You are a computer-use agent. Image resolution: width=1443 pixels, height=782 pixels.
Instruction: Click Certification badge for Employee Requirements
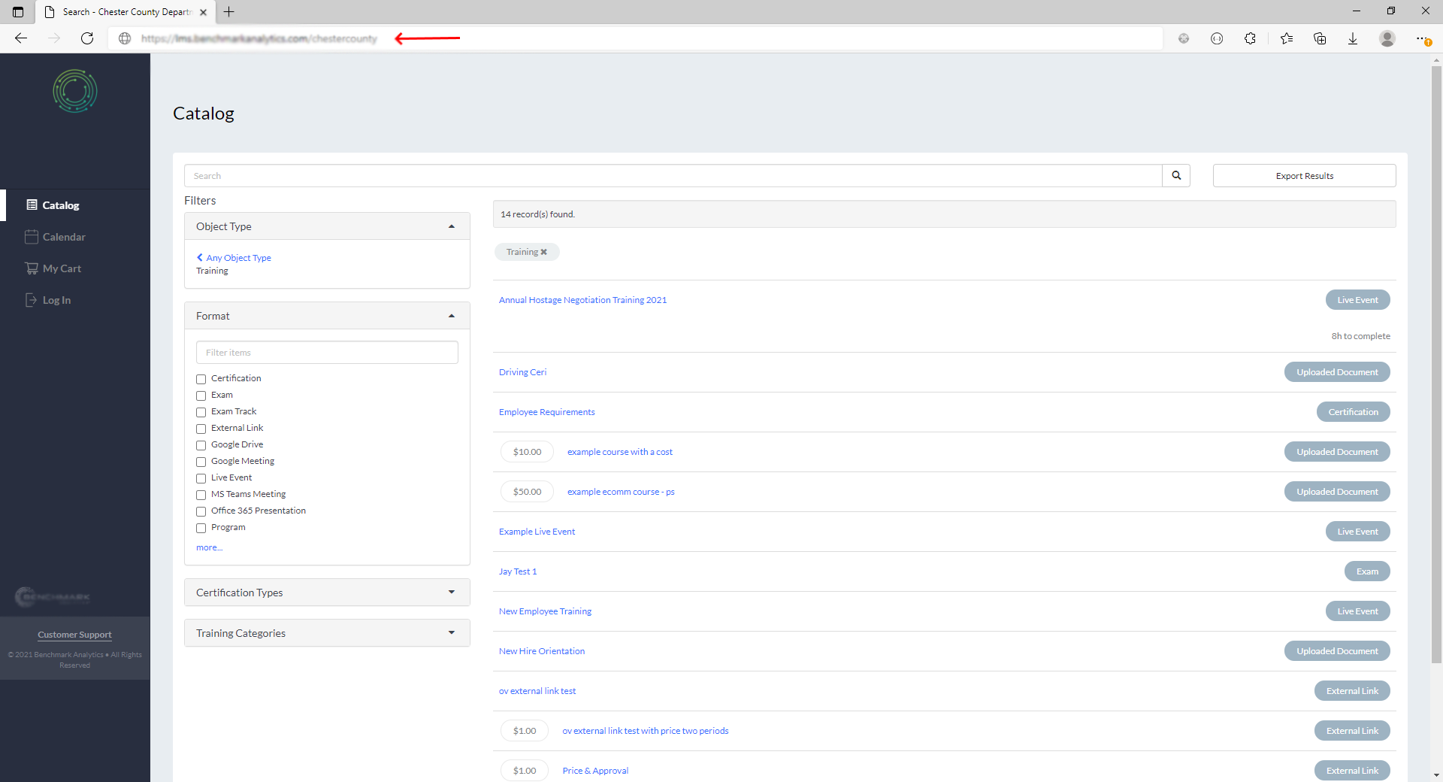pyautogui.click(x=1353, y=412)
